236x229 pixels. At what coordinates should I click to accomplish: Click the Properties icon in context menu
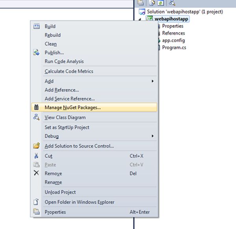point(37,212)
